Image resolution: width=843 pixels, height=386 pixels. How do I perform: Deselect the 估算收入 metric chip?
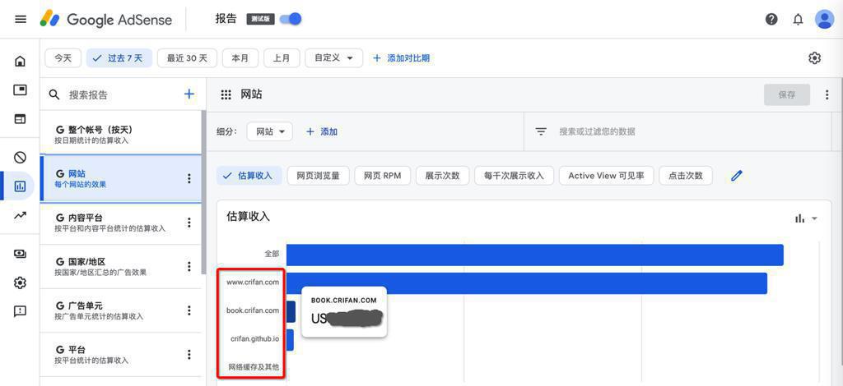click(249, 175)
